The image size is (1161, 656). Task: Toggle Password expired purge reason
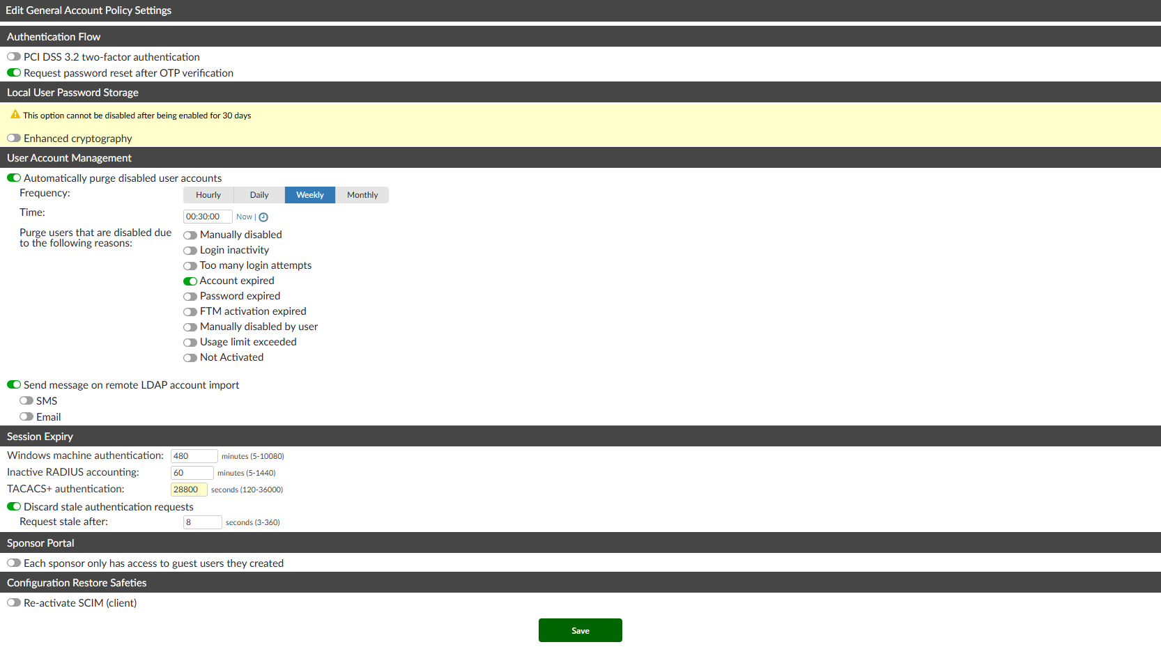[x=190, y=297]
